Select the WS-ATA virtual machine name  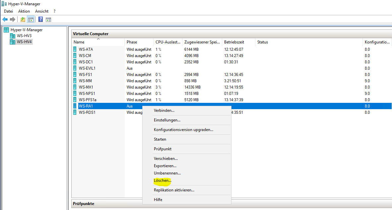(x=86, y=49)
